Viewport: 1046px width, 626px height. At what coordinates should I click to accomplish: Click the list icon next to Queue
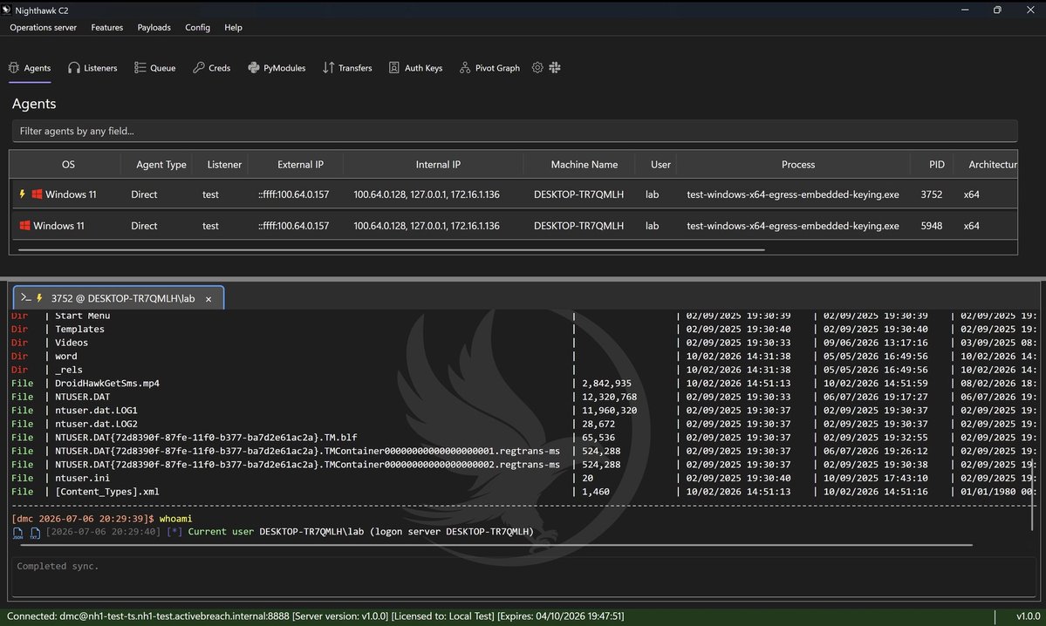[x=140, y=67]
